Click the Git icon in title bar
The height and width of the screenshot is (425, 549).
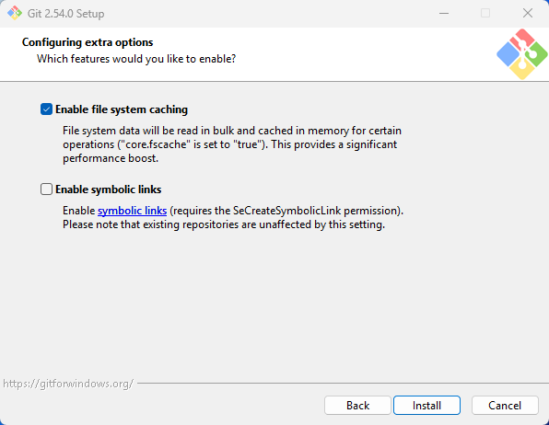[x=15, y=13]
